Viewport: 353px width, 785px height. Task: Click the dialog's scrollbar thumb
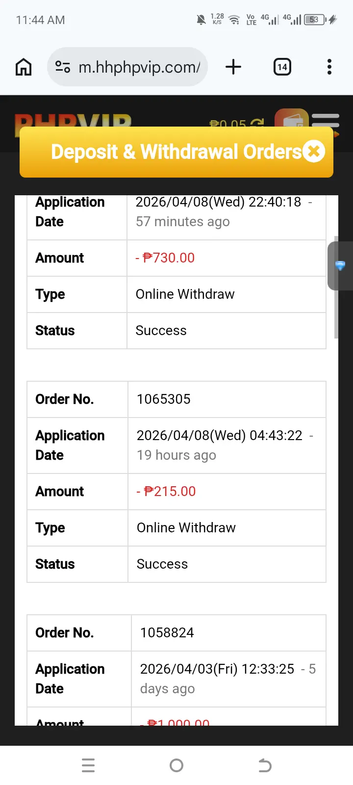point(336,287)
